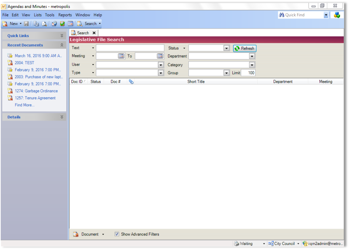
Task: Open the Lists menu
Action: click(x=38, y=15)
